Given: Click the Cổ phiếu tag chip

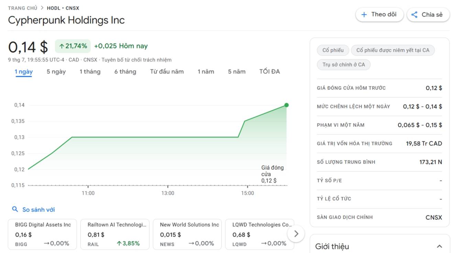Looking at the screenshot, I should [333, 50].
